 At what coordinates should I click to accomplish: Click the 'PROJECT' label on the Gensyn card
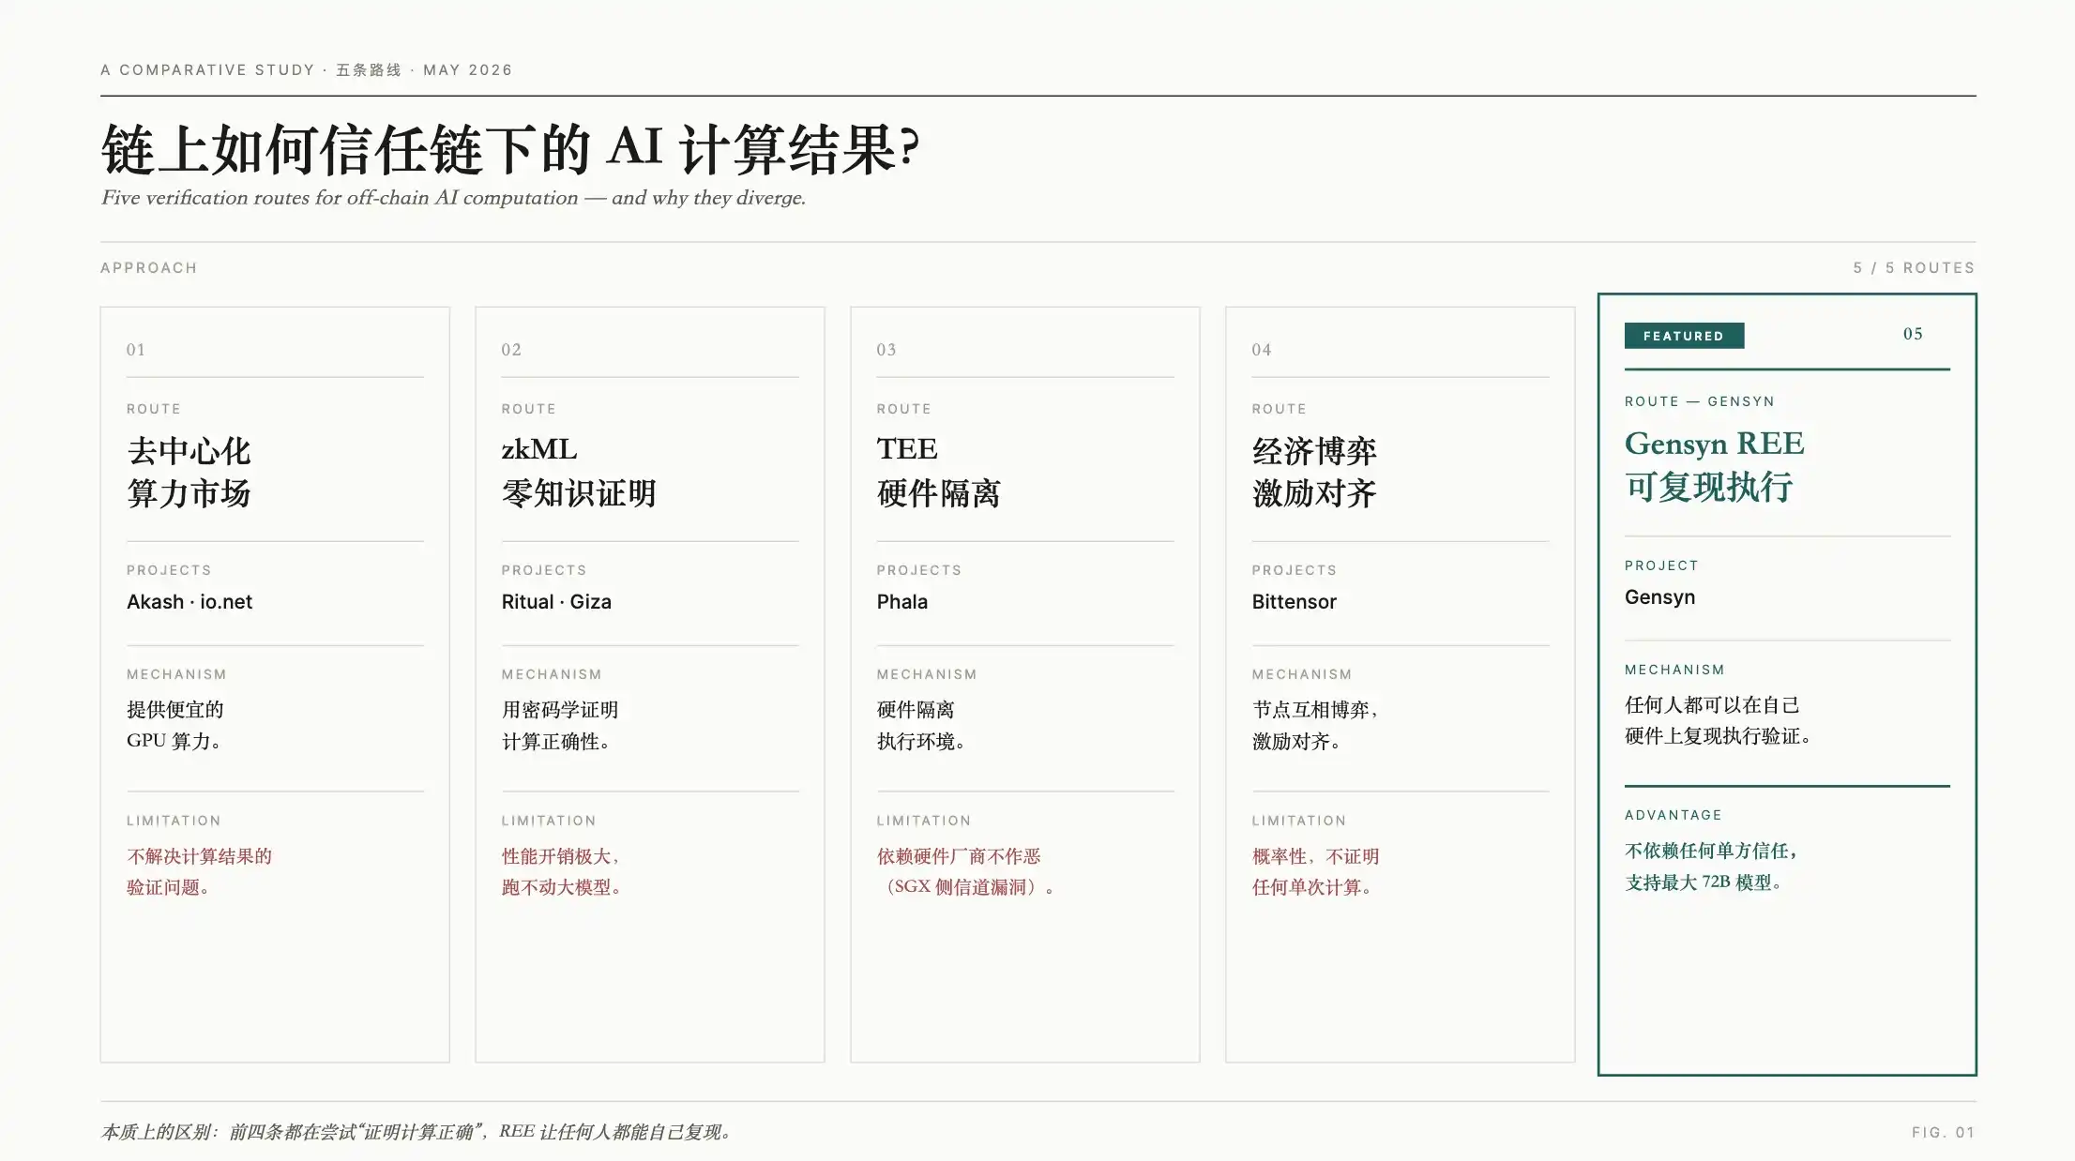pos(1662,565)
